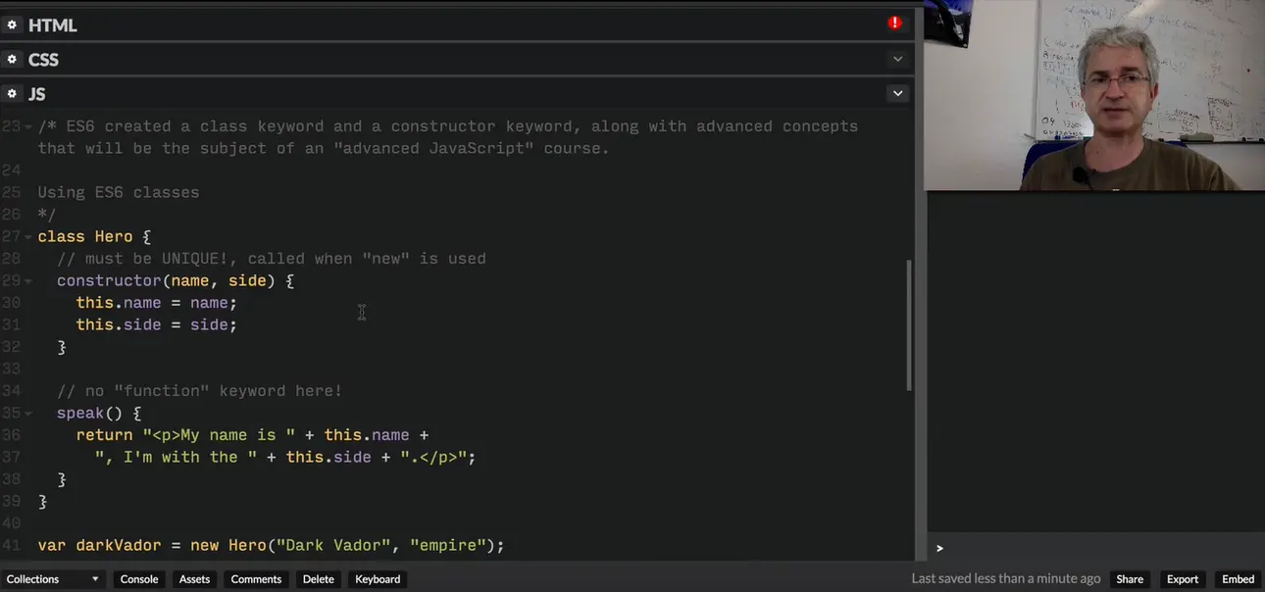Viewport: 1265px width, 592px height.
Task: Open the JS editor chevron dropdown
Action: coord(897,93)
